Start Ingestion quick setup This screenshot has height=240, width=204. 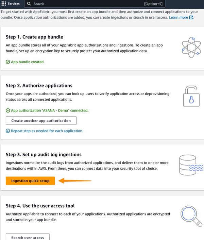coord(30,181)
